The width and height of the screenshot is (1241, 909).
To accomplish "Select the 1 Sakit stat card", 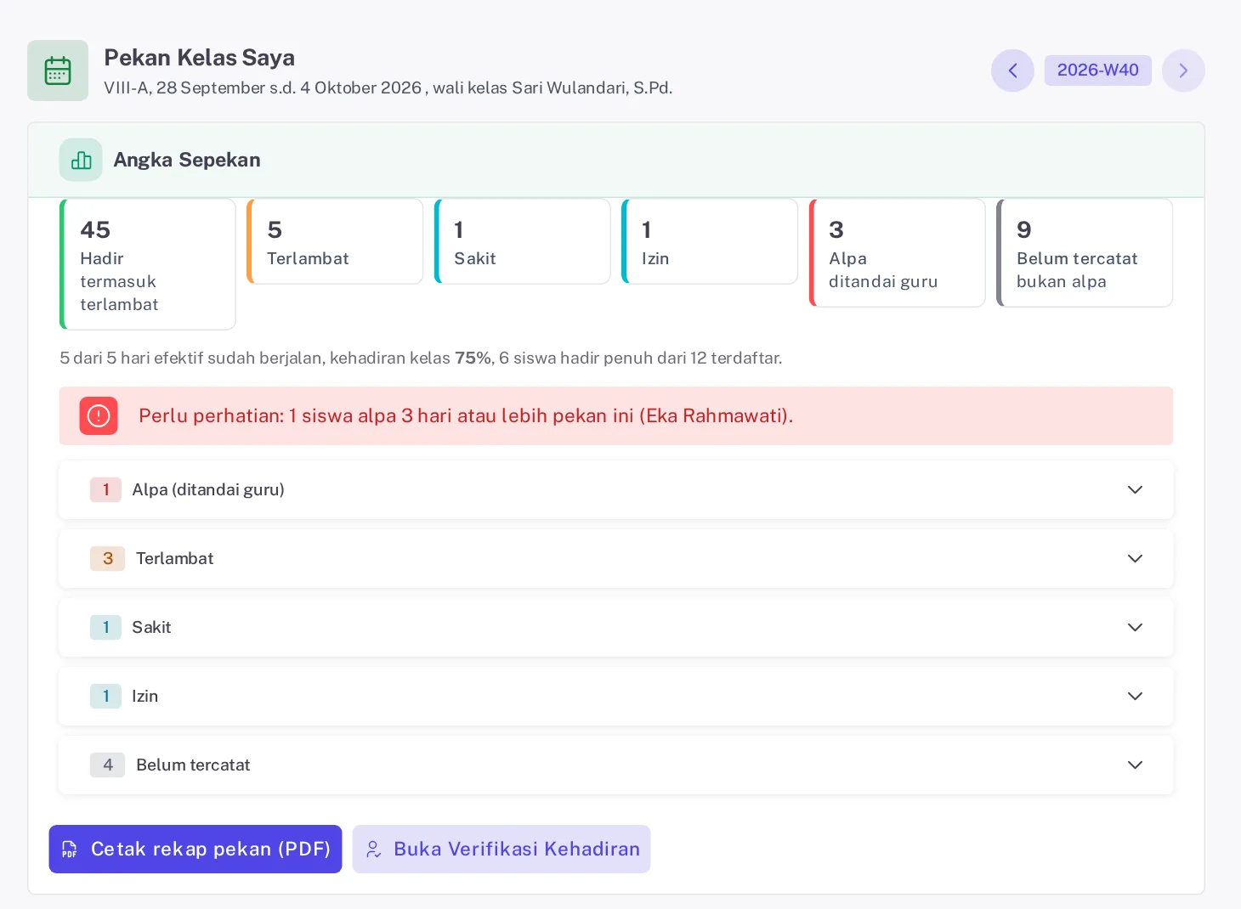I will (523, 241).
